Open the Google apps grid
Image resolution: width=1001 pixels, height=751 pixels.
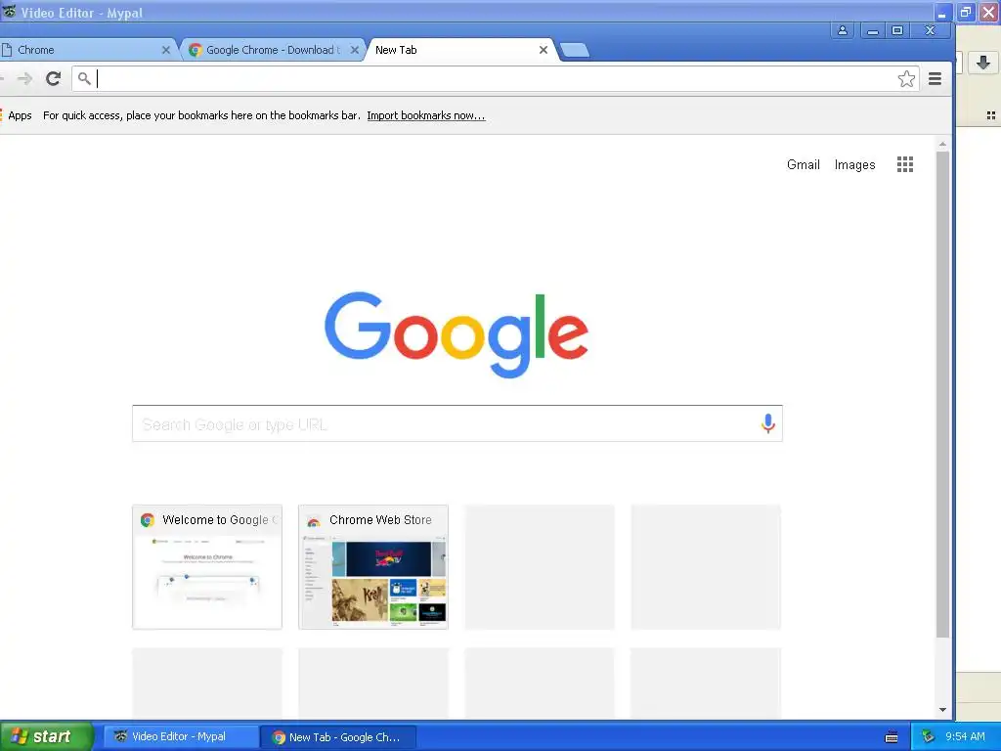[x=904, y=164]
